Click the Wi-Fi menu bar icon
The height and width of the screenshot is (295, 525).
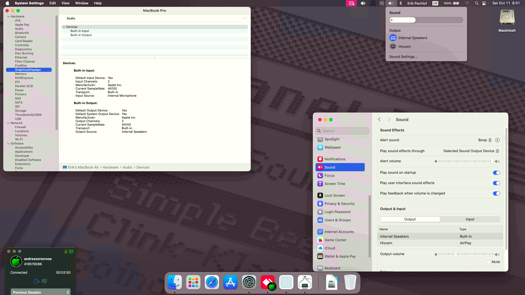(x=467, y=3)
